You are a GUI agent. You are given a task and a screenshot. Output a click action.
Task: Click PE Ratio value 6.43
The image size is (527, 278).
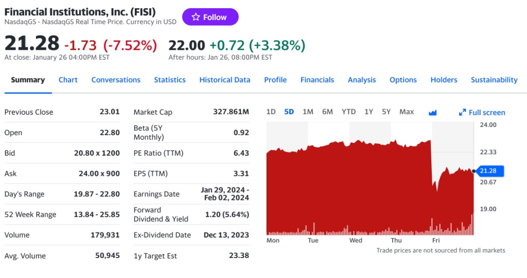click(x=241, y=153)
